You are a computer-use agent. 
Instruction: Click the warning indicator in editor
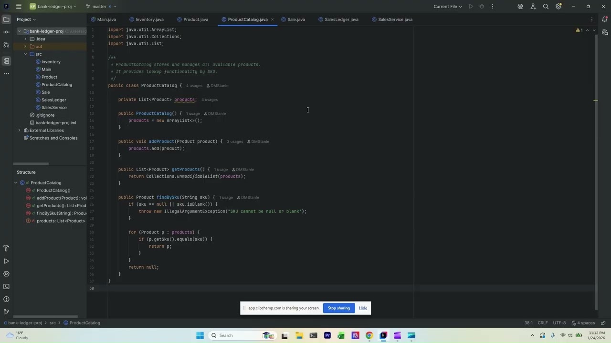(579, 30)
